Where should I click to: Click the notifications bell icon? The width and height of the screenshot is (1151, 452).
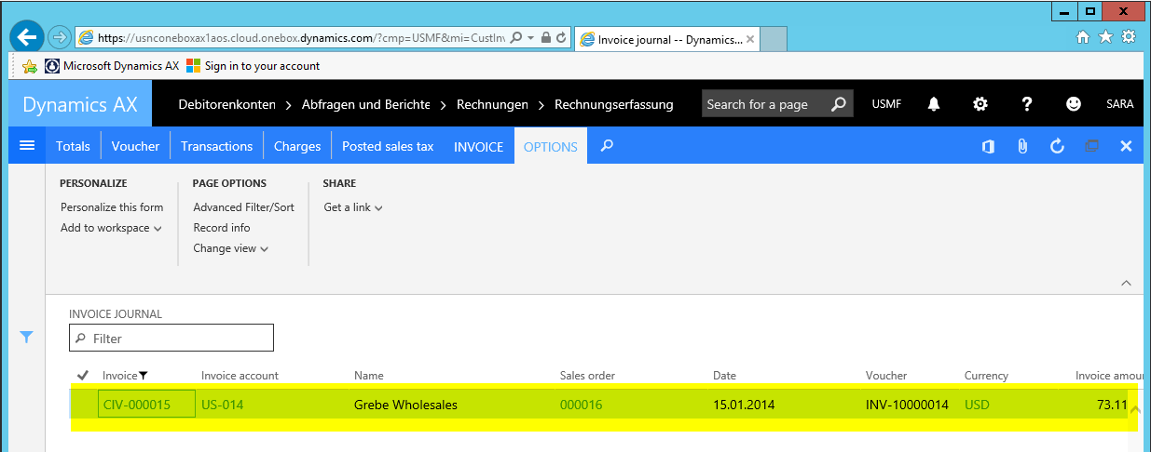coord(934,104)
